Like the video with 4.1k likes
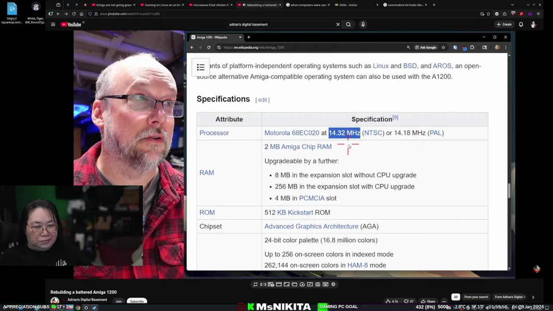Image resolution: width=553 pixels, height=311 pixels. click(x=392, y=301)
